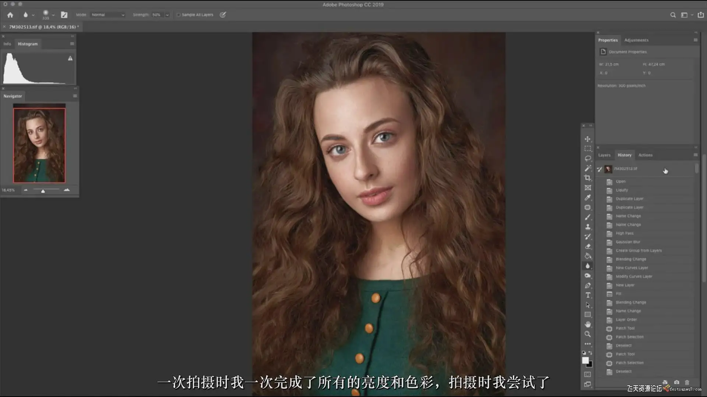707x397 pixels.
Task: Select the Lasso tool
Action: click(588, 158)
